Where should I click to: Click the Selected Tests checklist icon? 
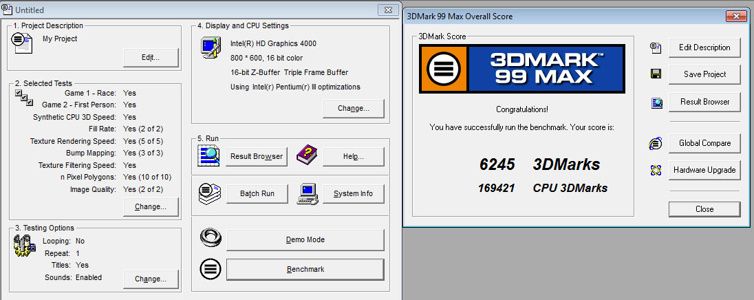[24, 98]
